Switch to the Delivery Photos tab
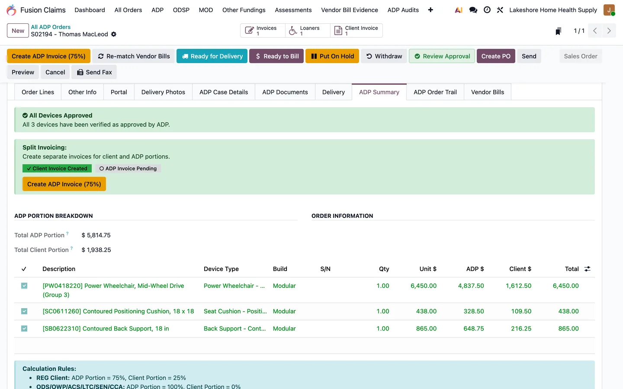This screenshot has width=623, height=389. (x=163, y=92)
